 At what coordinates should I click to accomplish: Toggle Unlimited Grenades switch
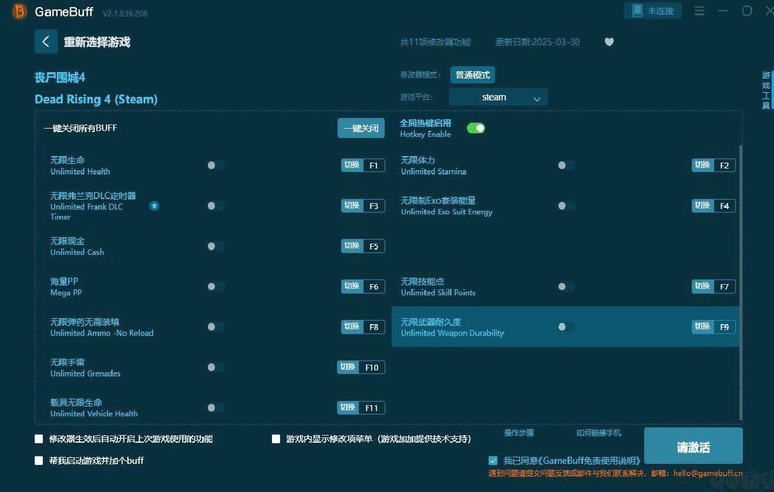[216, 367]
